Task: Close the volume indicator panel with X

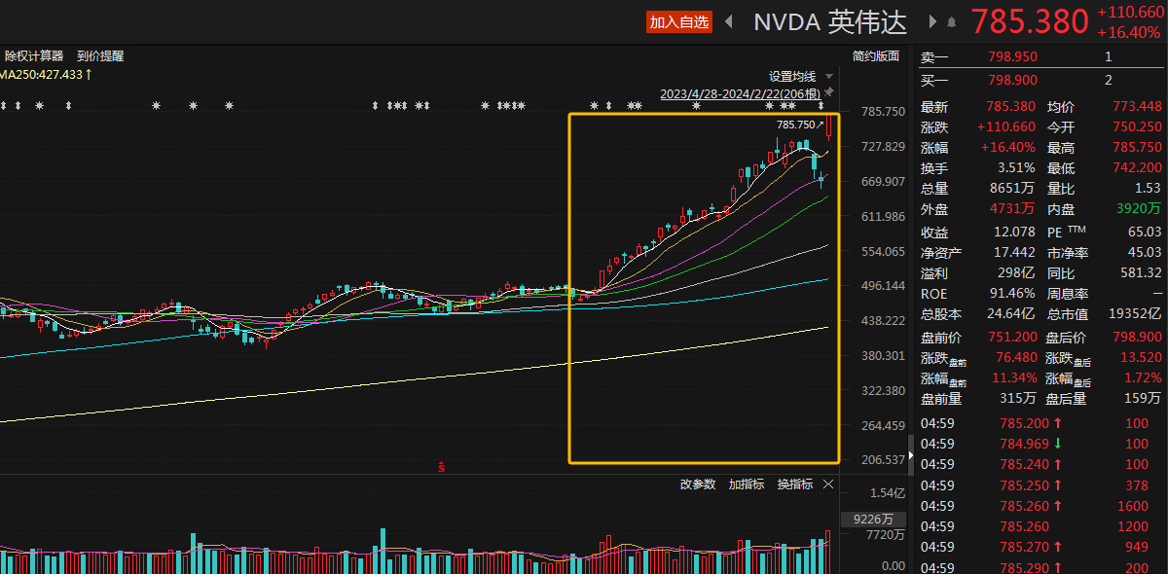Action: (x=828, y=484)
